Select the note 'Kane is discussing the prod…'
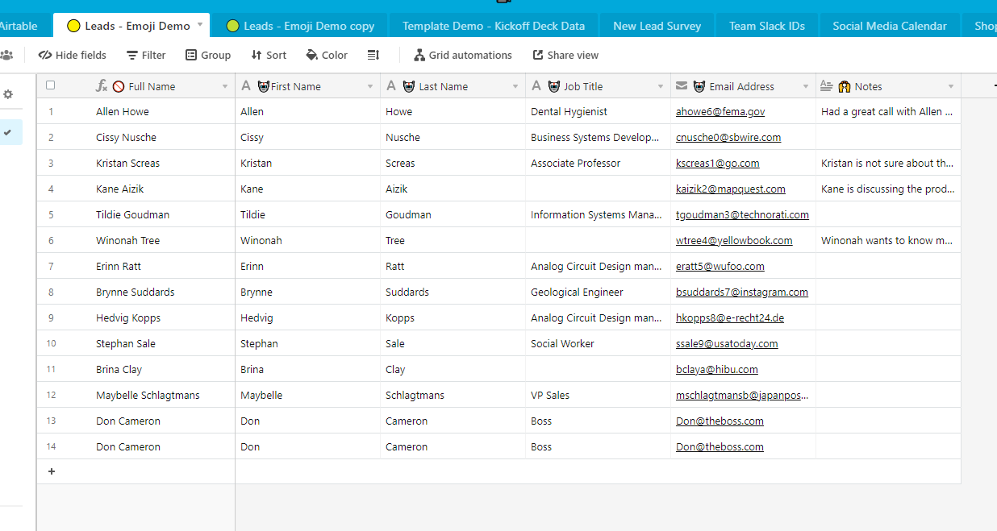 pyautogui.click(x=888, y=189)
